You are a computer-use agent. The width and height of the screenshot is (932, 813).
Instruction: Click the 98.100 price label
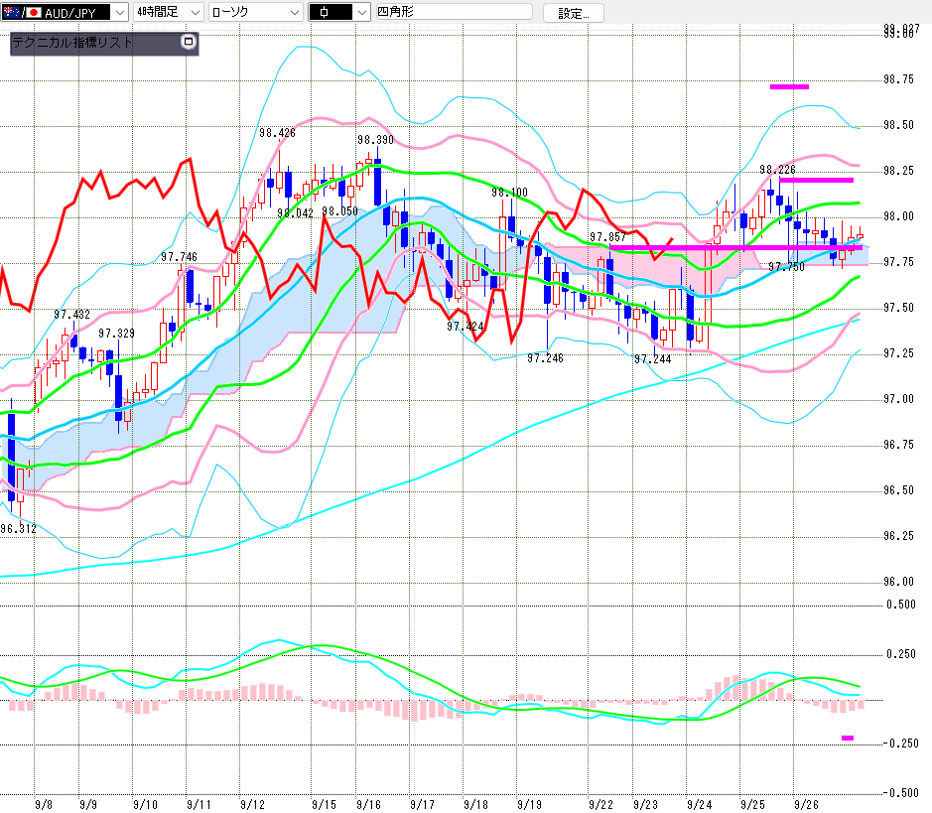[x=508, y=193]
